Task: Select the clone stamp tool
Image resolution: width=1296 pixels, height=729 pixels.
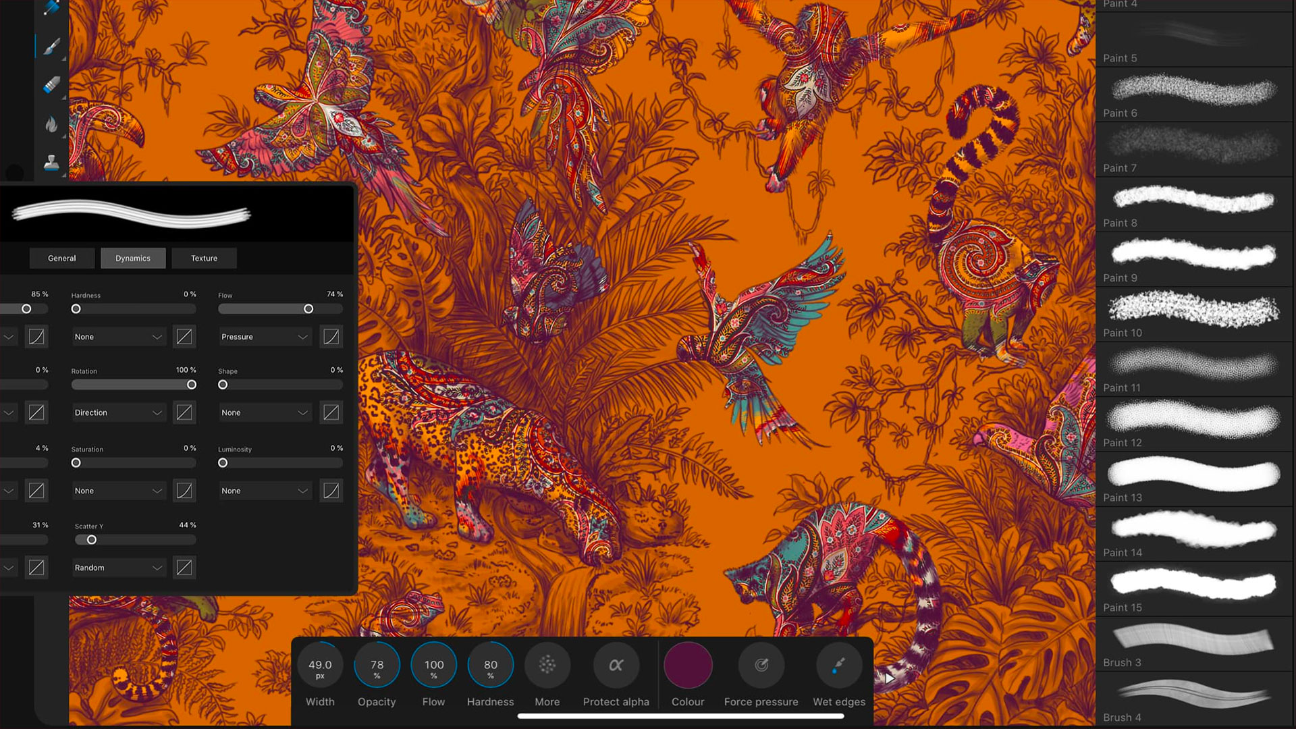Action: click(51, 162)
